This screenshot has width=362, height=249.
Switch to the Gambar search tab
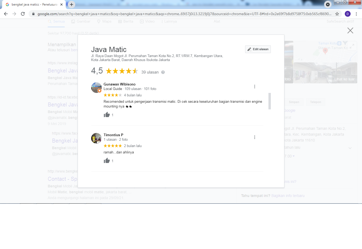(x=81, y=22)
